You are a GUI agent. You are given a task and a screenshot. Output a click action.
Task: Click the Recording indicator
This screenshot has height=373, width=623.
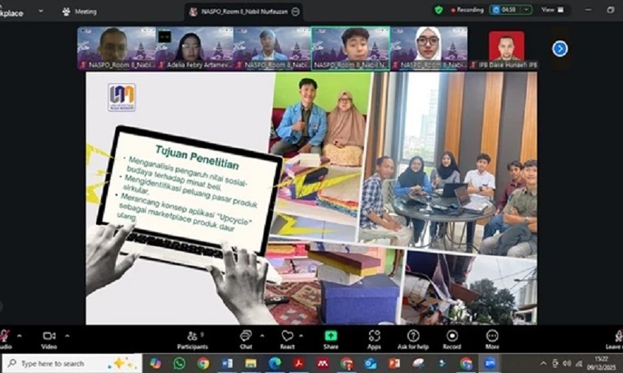point(467,10)
